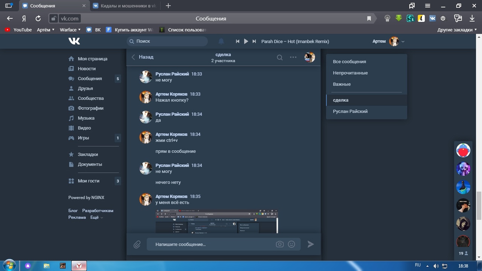Click the VK logo home icon

(x=74, y=41)
